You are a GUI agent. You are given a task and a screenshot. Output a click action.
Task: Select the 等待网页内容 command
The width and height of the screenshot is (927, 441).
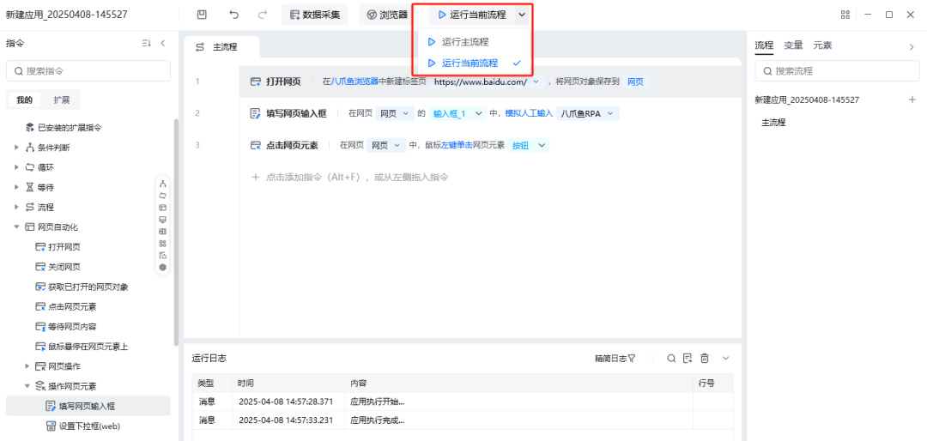coord(66,327)
